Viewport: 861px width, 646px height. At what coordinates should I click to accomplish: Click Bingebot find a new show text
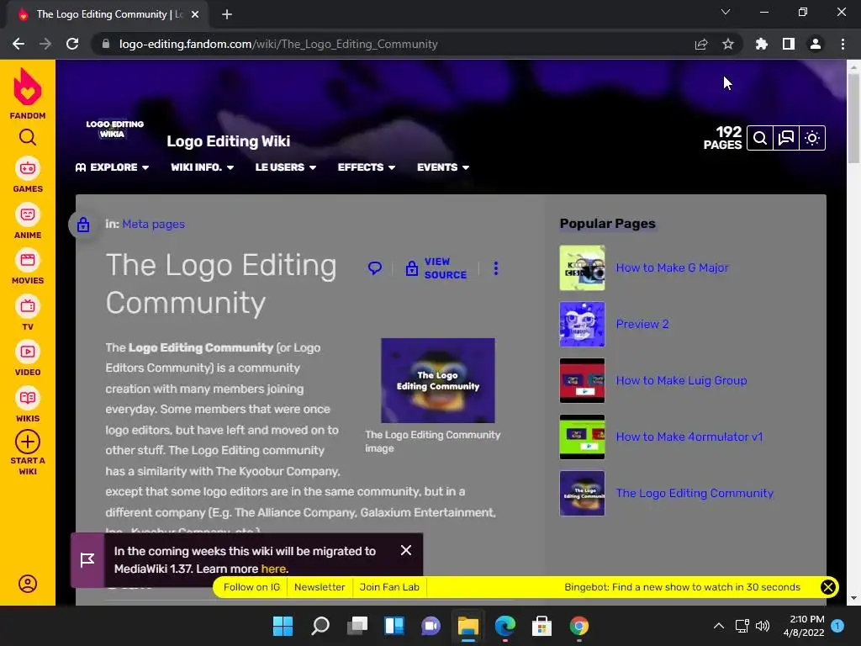pos(682,587)
